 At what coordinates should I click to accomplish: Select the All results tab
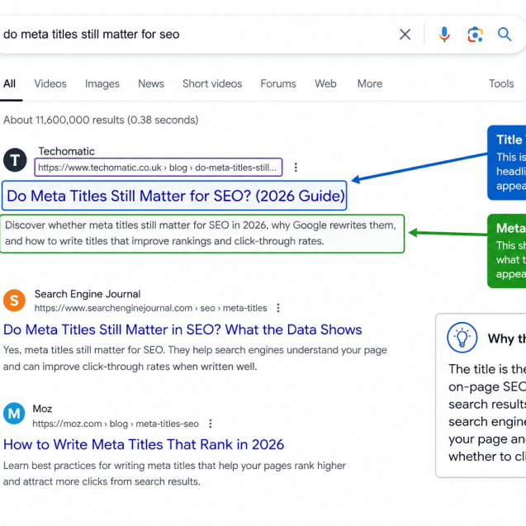coord(9,83)
